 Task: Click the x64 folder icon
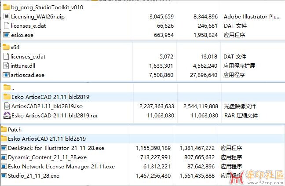tap(6, 47)
